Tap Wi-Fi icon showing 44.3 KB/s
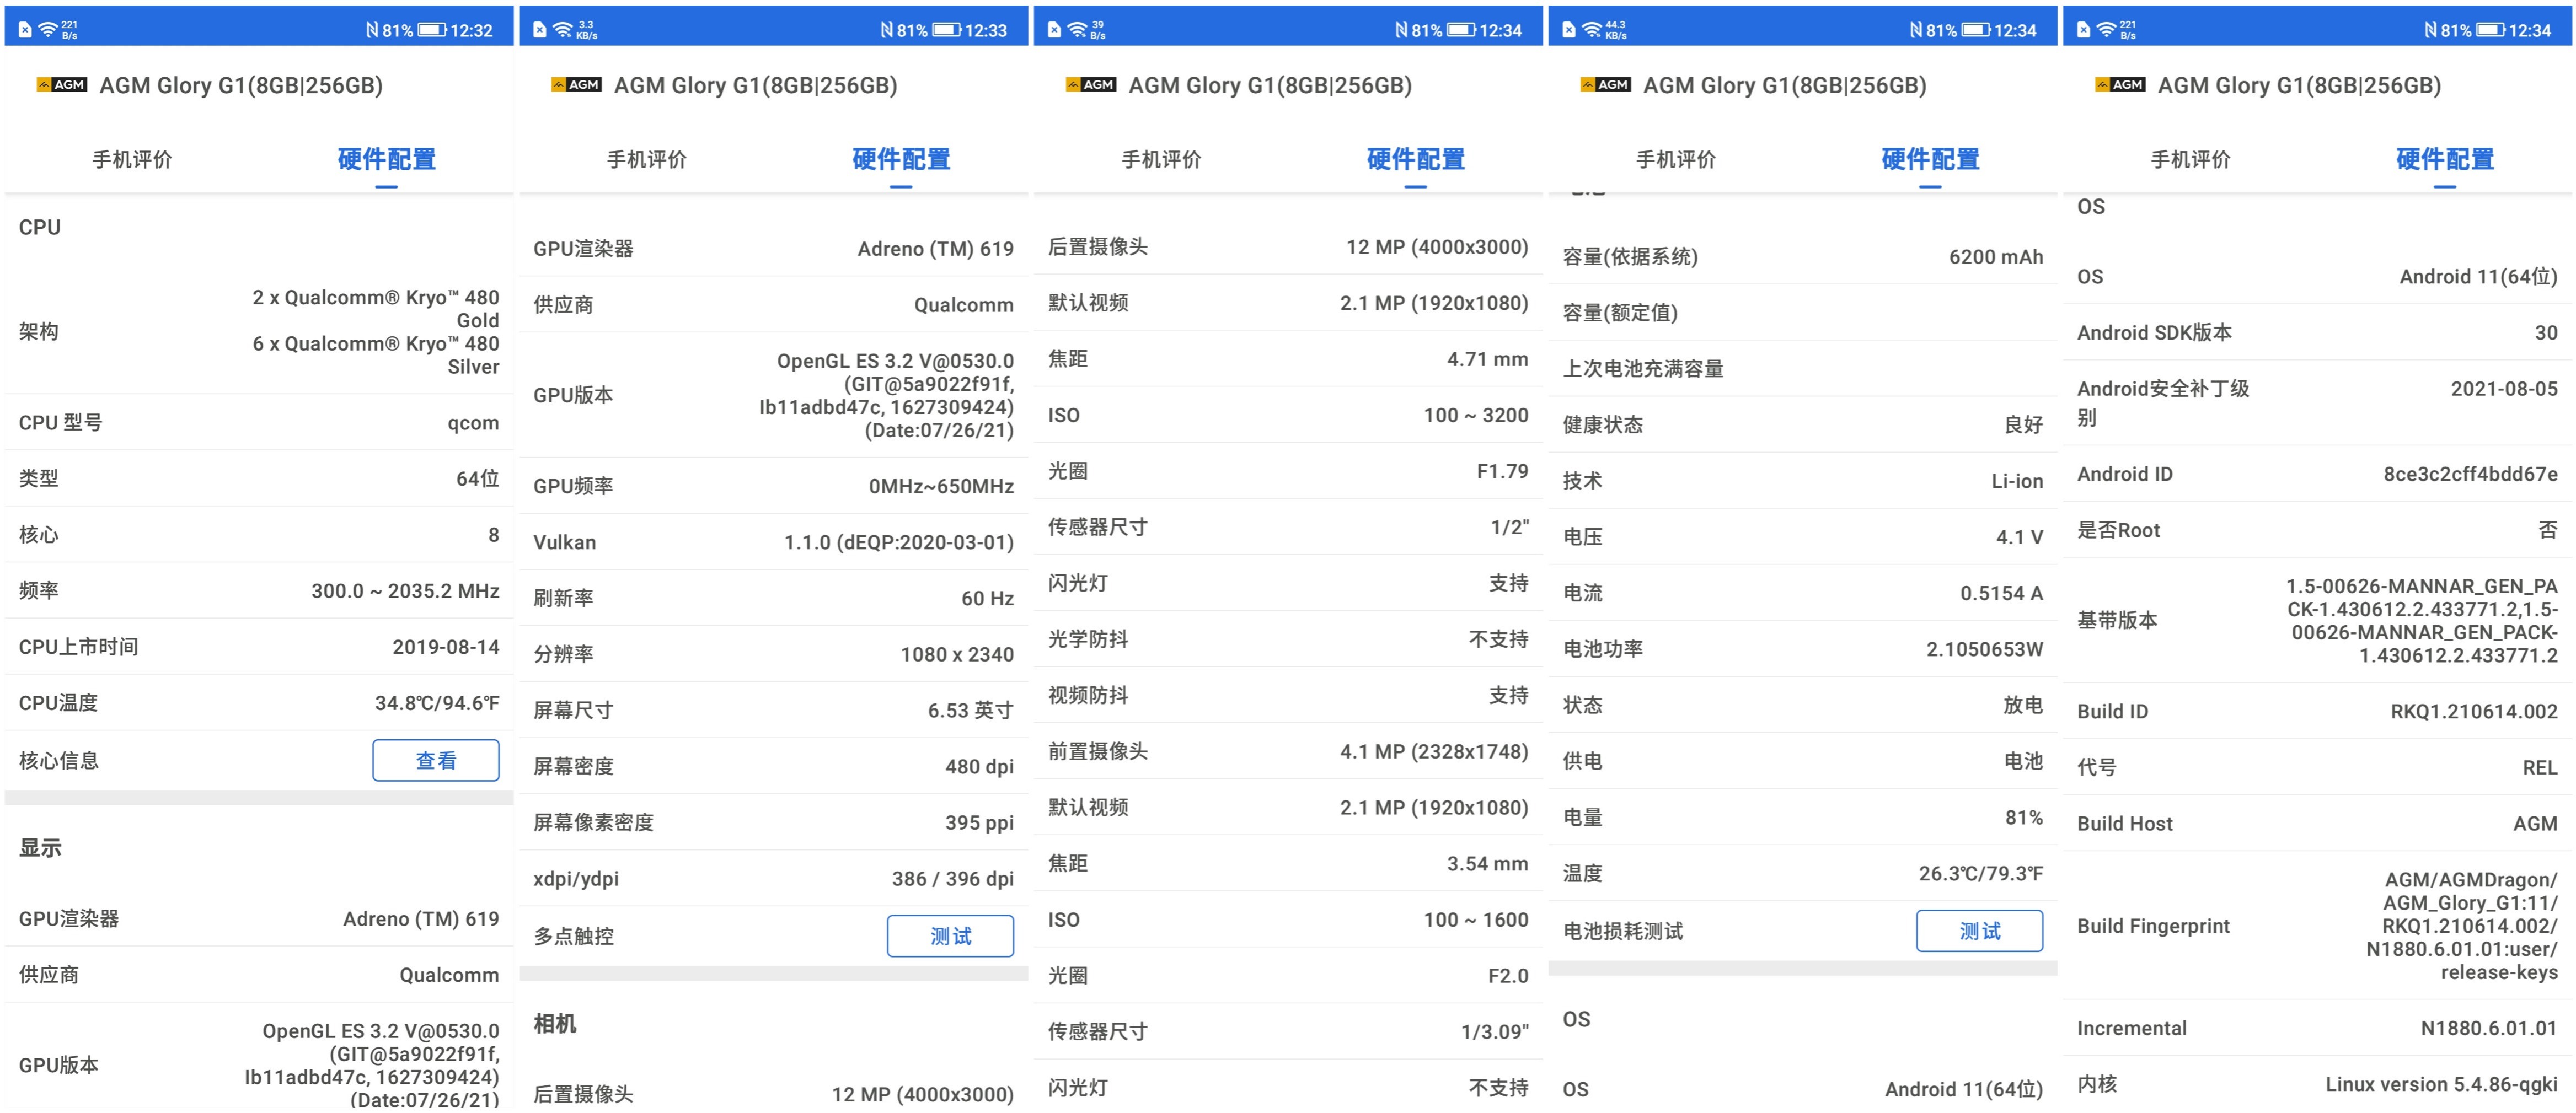Viewport: 2576px width, 1113px height. pos(1592,30)
